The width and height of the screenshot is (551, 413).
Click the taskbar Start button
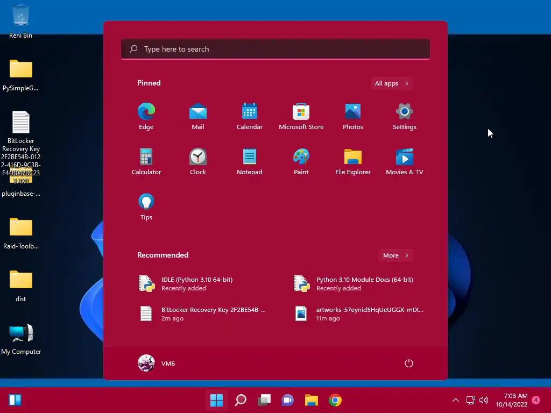[x=216, y=400]
